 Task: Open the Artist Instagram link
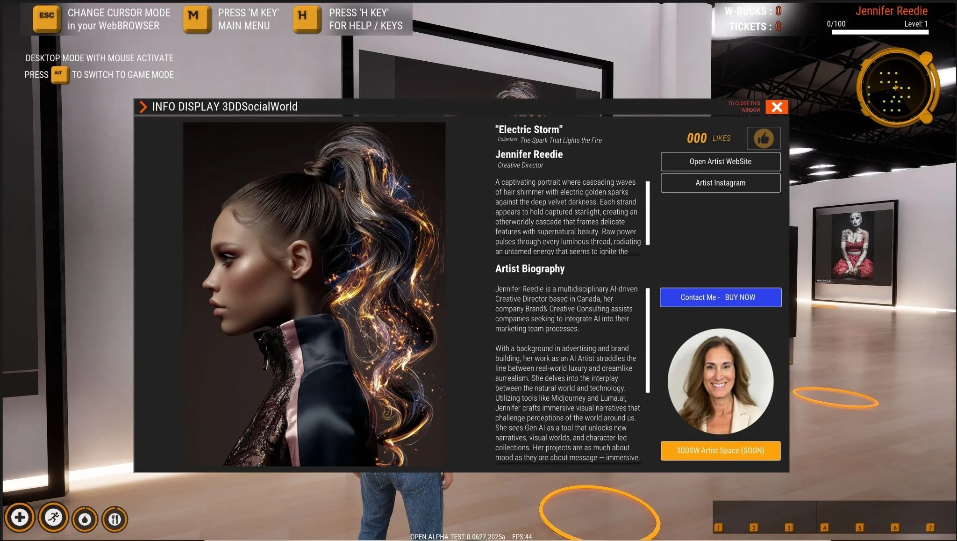click(x=721, y=183)
